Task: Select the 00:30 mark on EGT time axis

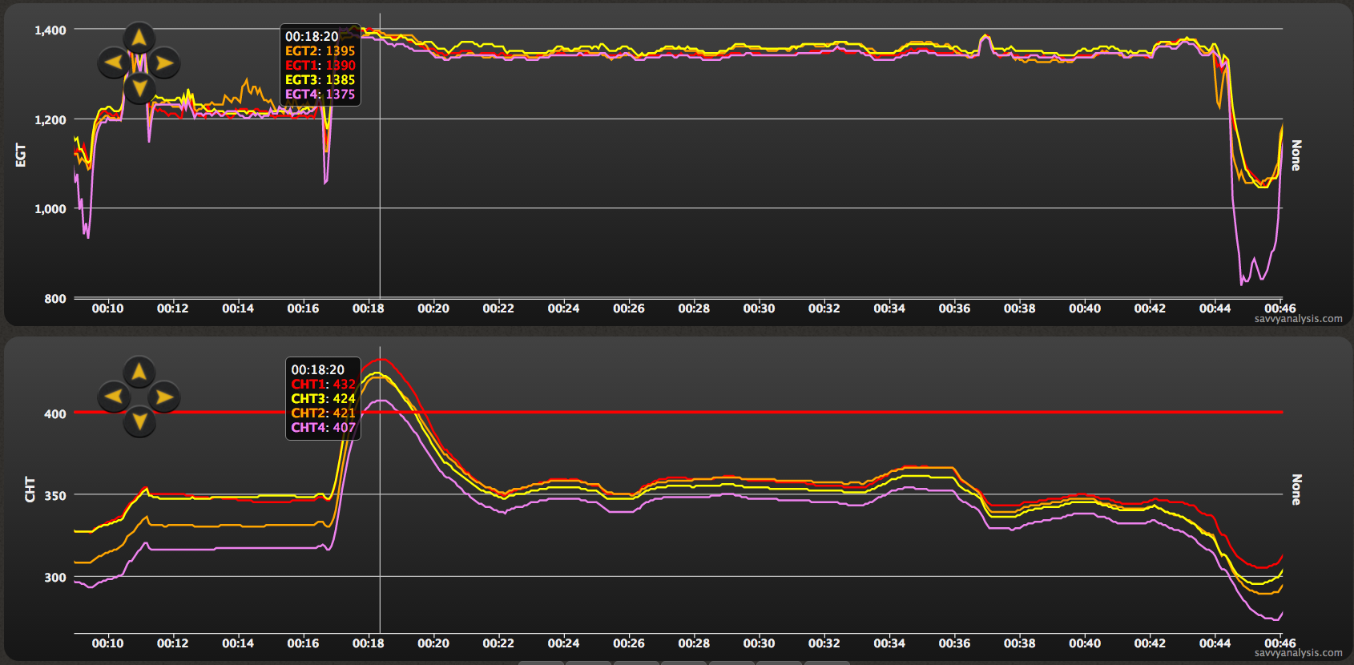Action: point(758,308)
